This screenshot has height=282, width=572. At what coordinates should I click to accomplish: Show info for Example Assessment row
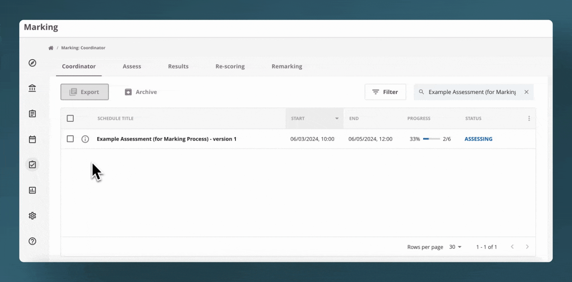coord(85,139)
